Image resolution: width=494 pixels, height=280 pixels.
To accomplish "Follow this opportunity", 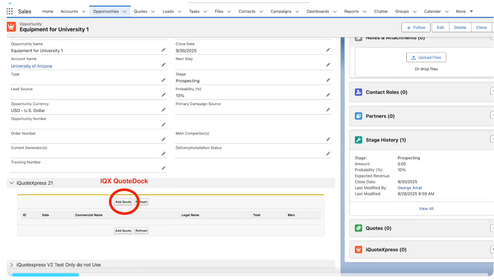I will coord(416,27).
